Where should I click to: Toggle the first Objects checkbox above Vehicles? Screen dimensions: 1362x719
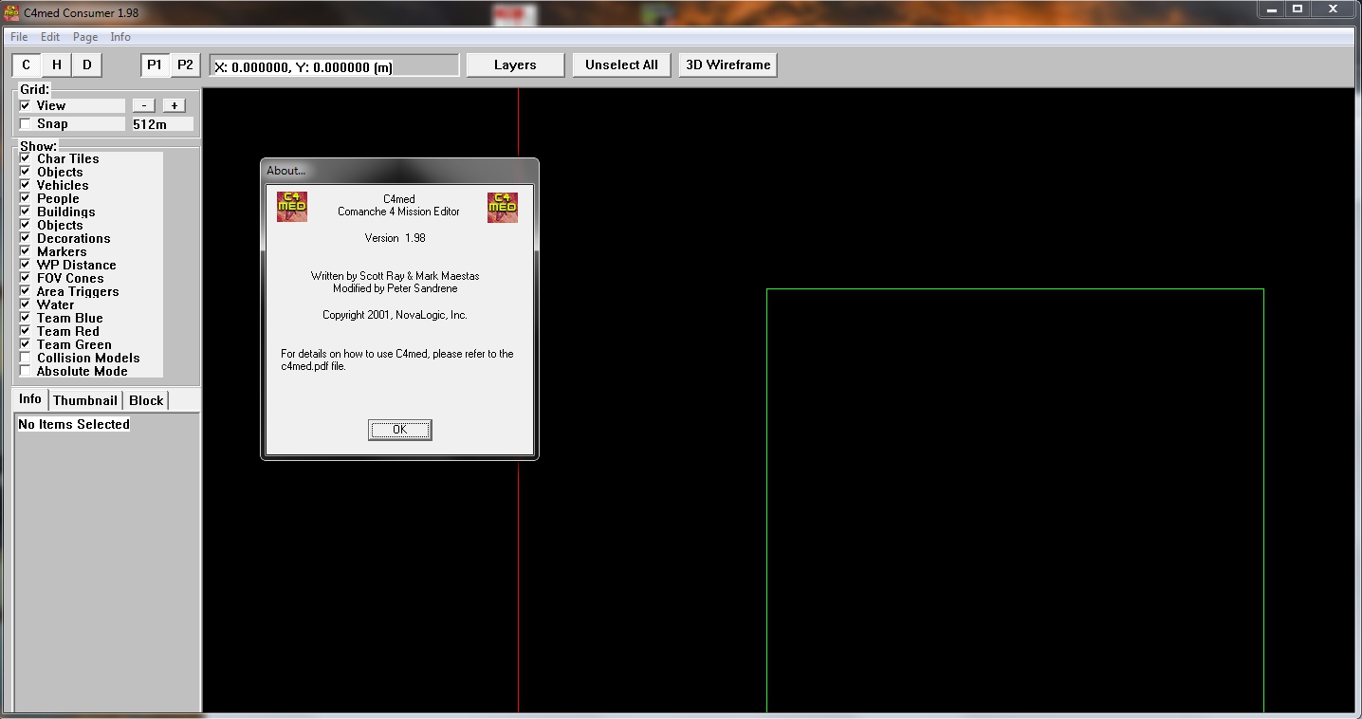[x=26, y=172]
